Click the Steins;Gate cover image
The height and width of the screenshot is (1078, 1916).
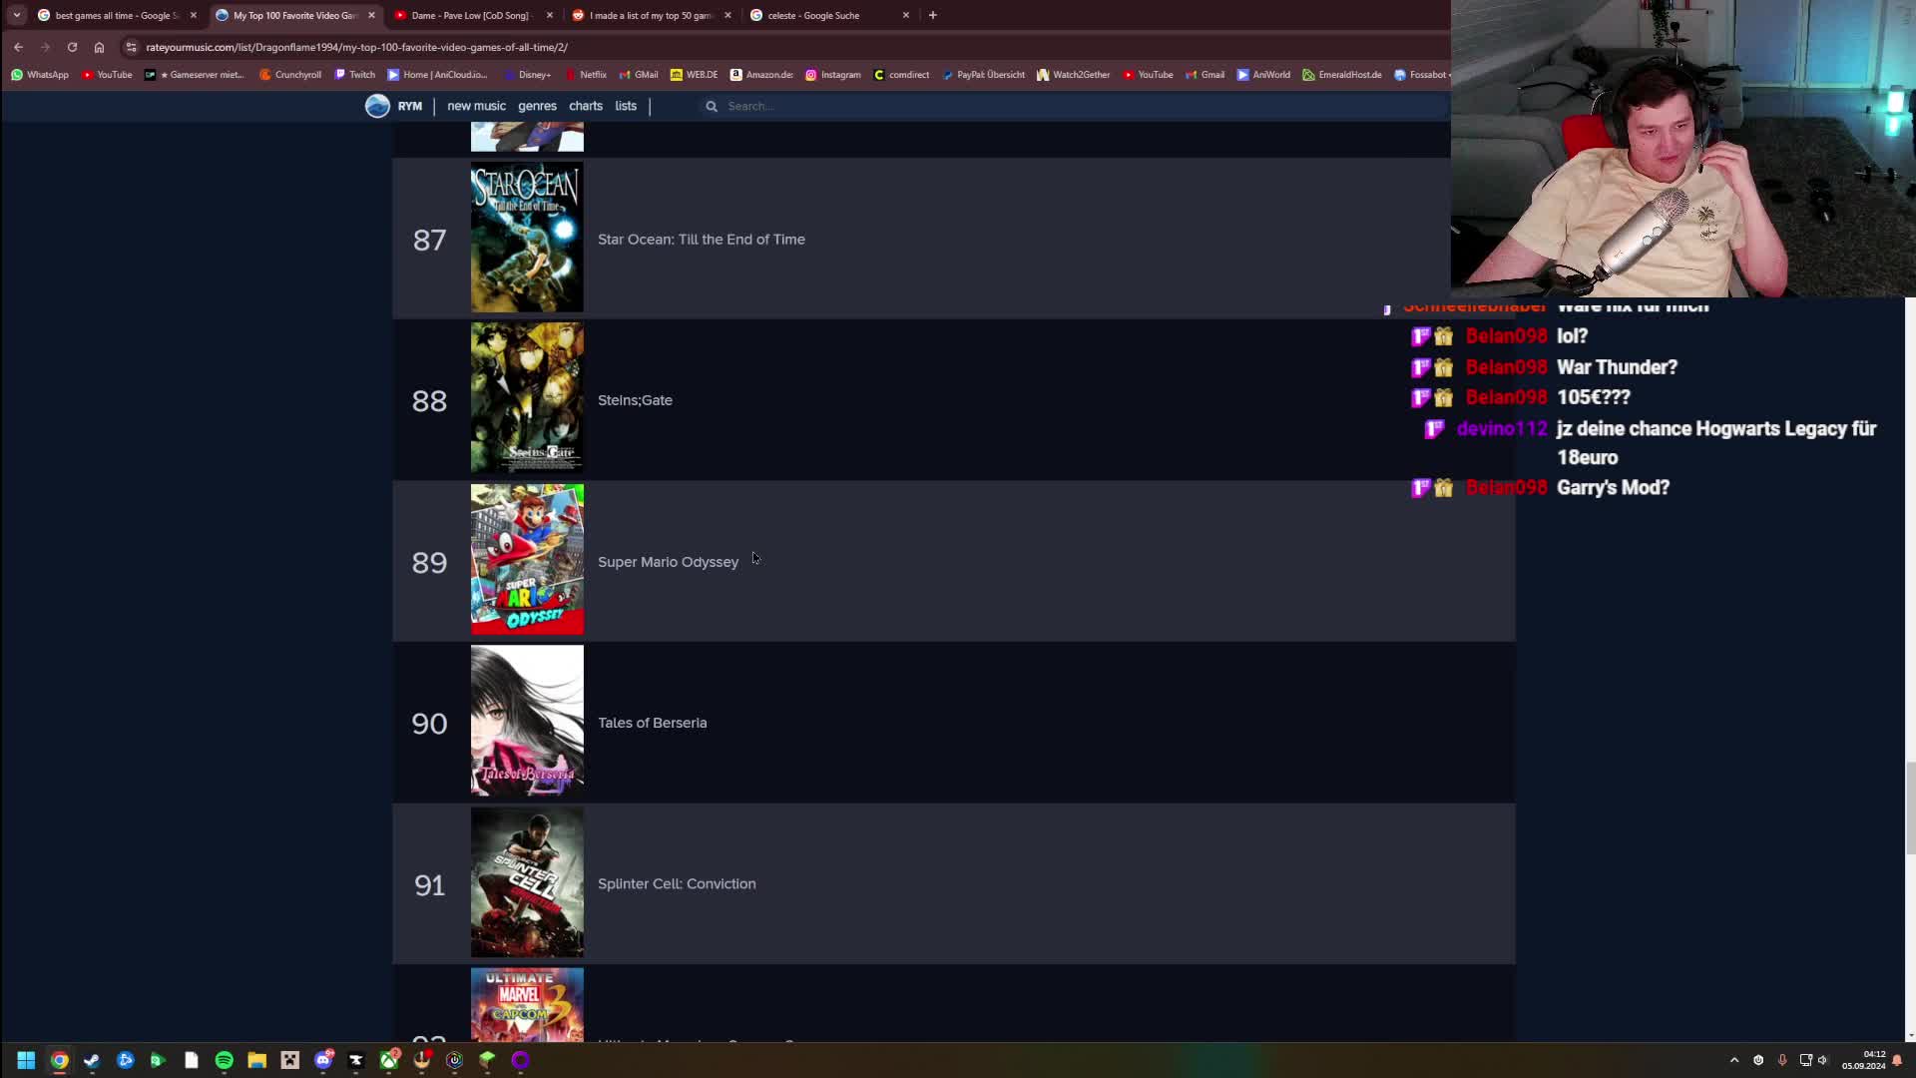pyautogui.click(x=527, y=397)
